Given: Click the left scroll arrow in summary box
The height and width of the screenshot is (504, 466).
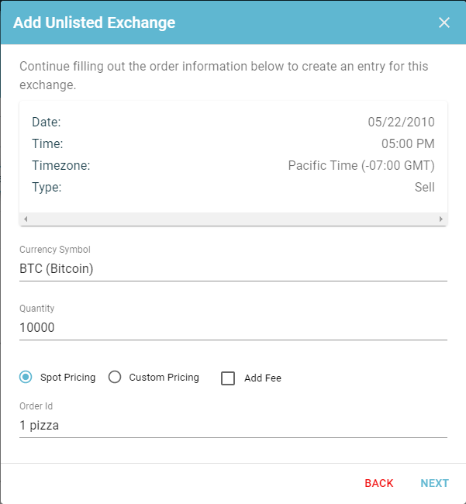Looking at the screenshot, I should click(x=26, y=219).
